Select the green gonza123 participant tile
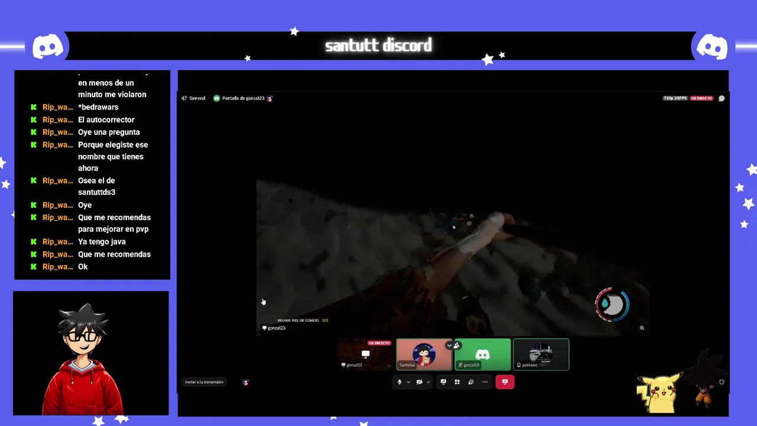 pos(483,354)
